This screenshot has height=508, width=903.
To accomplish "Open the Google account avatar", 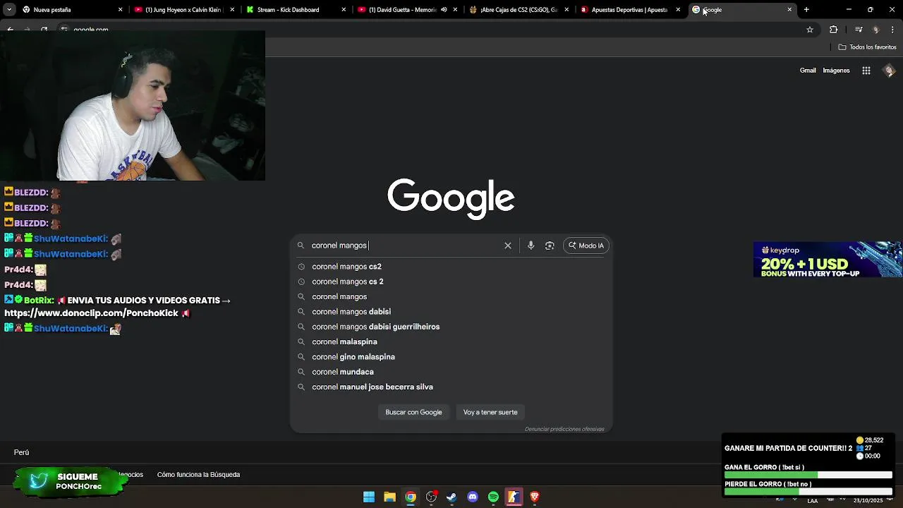I will 890,71.
